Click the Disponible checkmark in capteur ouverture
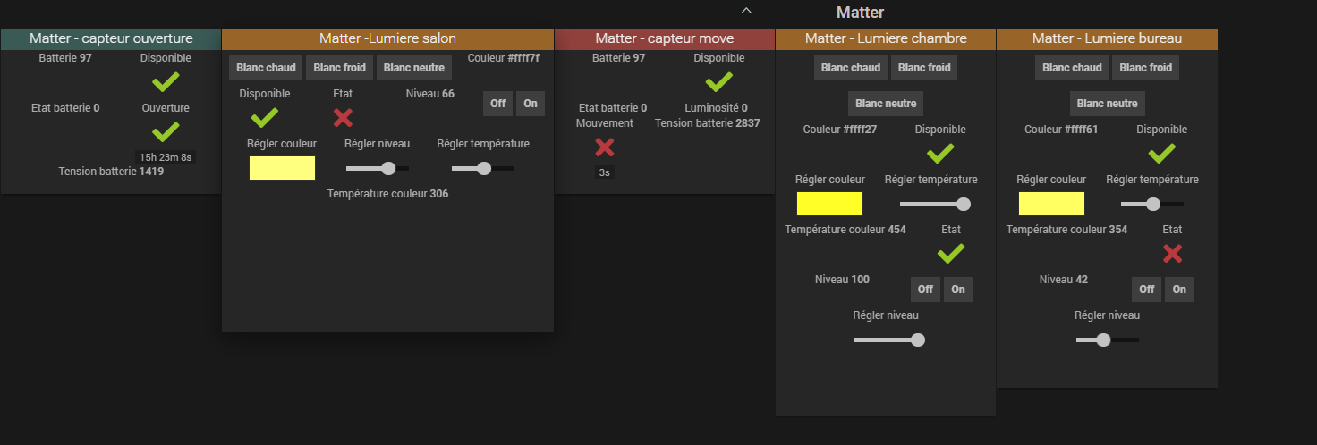 pyautogui.click(x=166, y=82)
